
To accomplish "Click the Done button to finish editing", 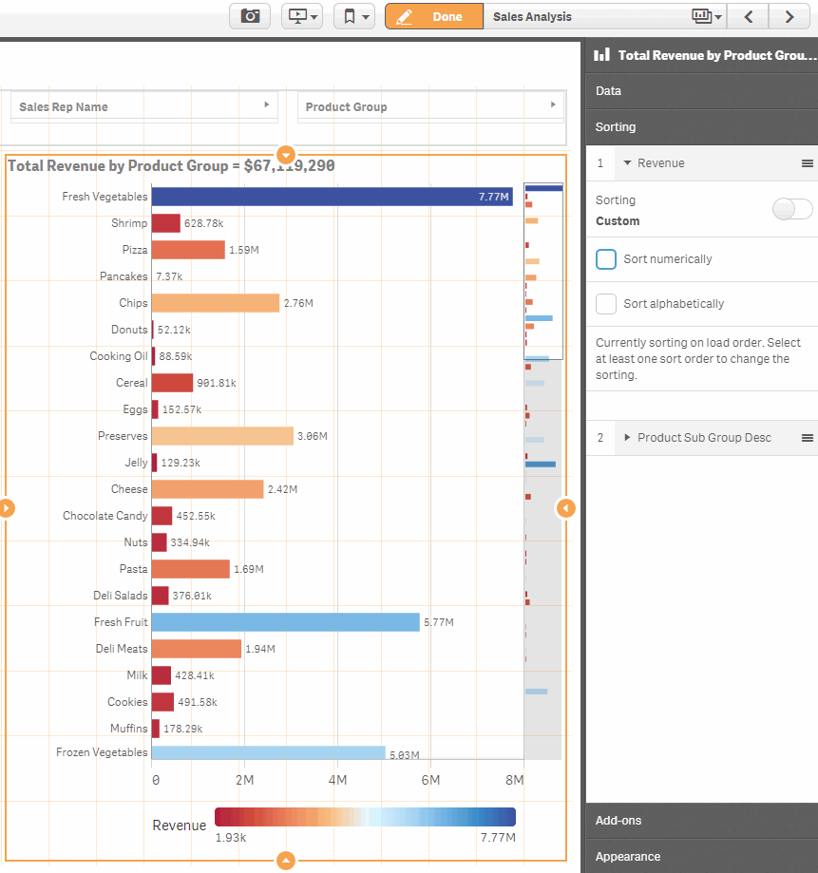I will [433, 16].
